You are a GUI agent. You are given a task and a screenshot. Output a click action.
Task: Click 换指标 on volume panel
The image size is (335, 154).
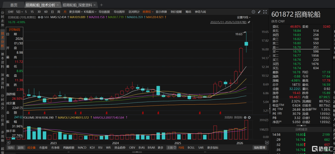(x=238, y=117)
